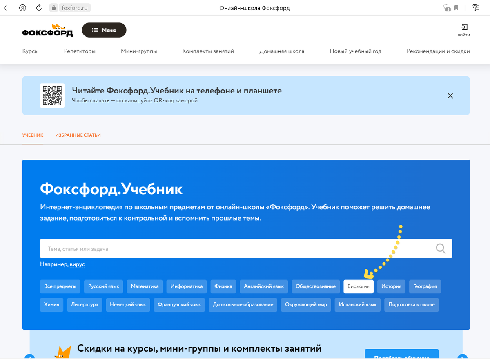
Task: Click the Фоксфорд logo
Action: coord(47,31)
